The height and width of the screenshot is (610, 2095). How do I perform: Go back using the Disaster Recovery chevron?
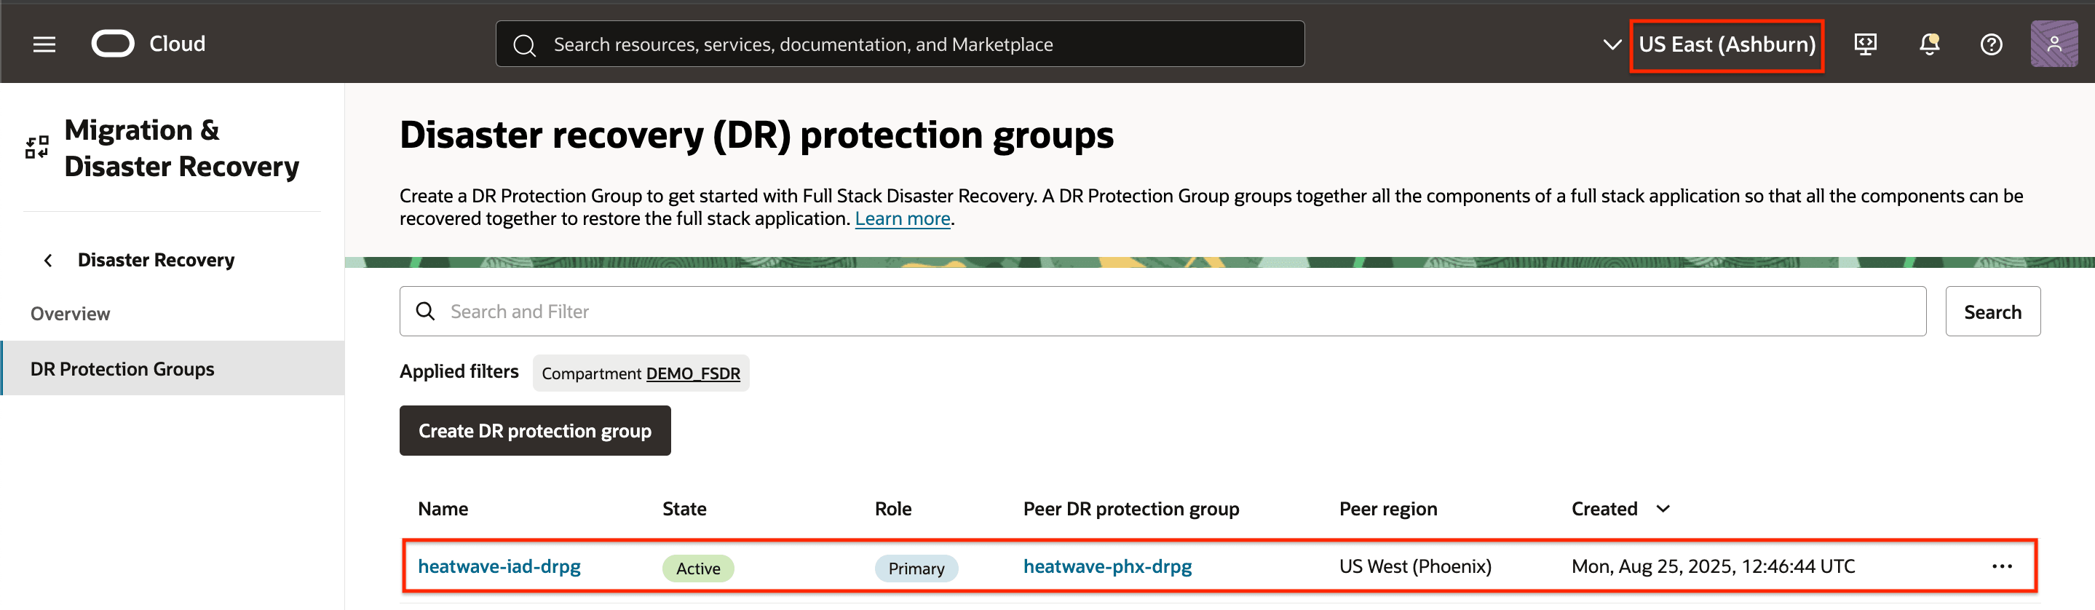click(x=48, y=261)
